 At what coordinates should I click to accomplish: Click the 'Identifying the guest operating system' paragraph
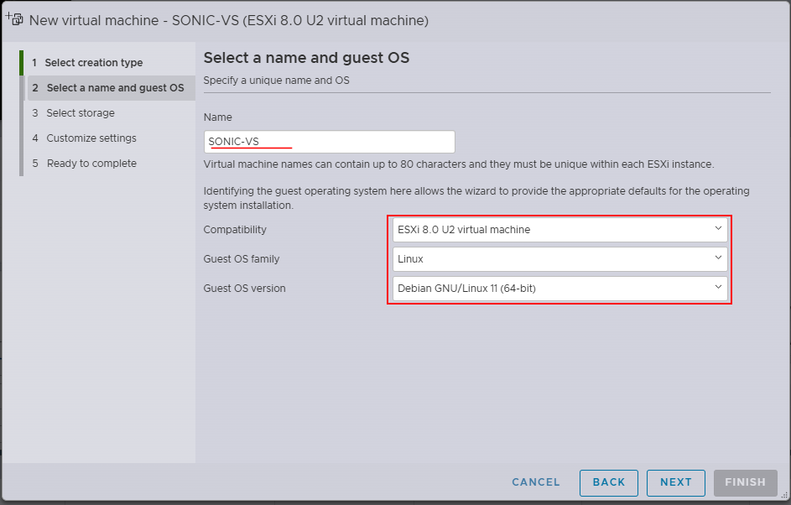tap(476, 198)
